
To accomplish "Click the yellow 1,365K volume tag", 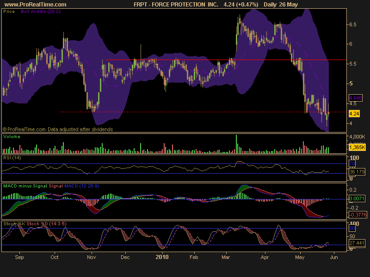I will pyautogui.click(x=357, y=147).
